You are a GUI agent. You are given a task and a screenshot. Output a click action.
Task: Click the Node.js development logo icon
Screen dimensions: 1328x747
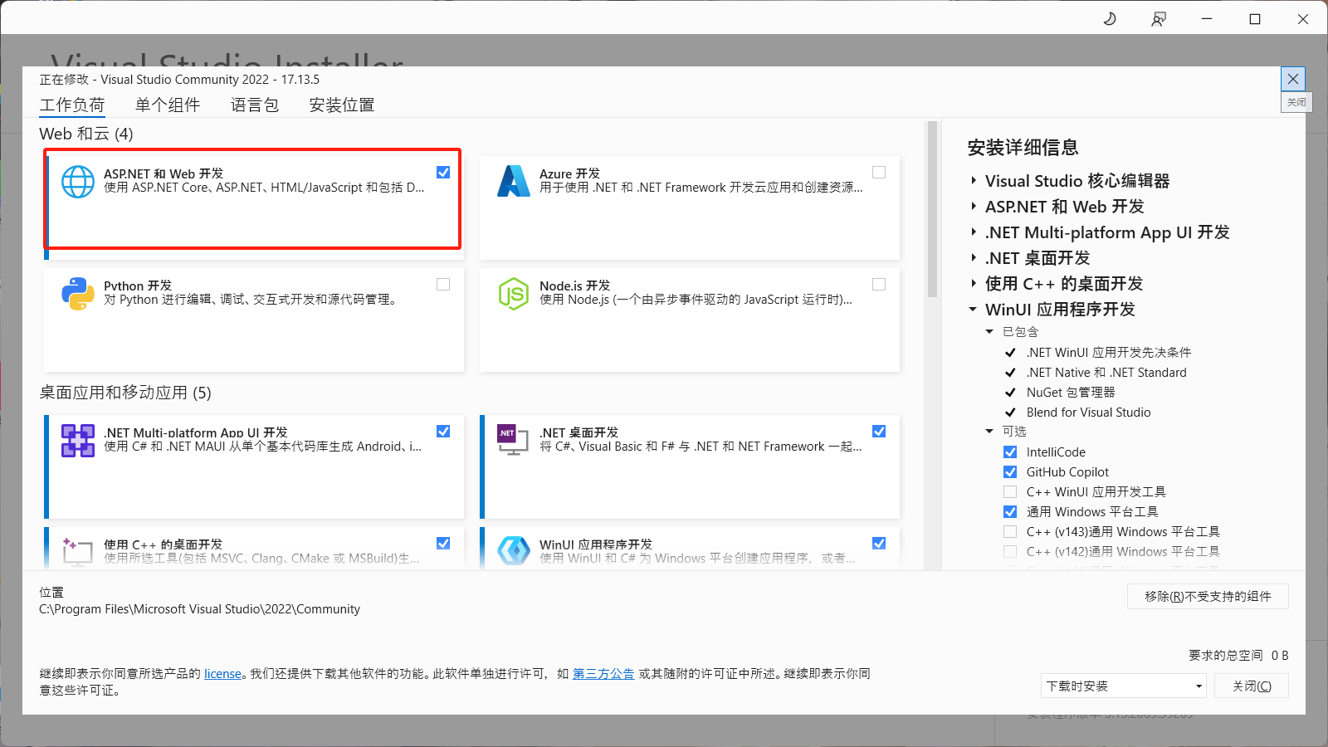(514, 294)
